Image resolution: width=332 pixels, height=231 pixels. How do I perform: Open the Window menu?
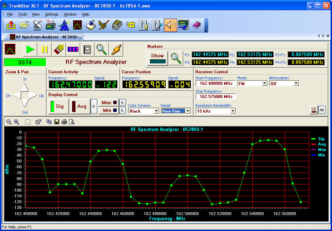click(70, 14)
